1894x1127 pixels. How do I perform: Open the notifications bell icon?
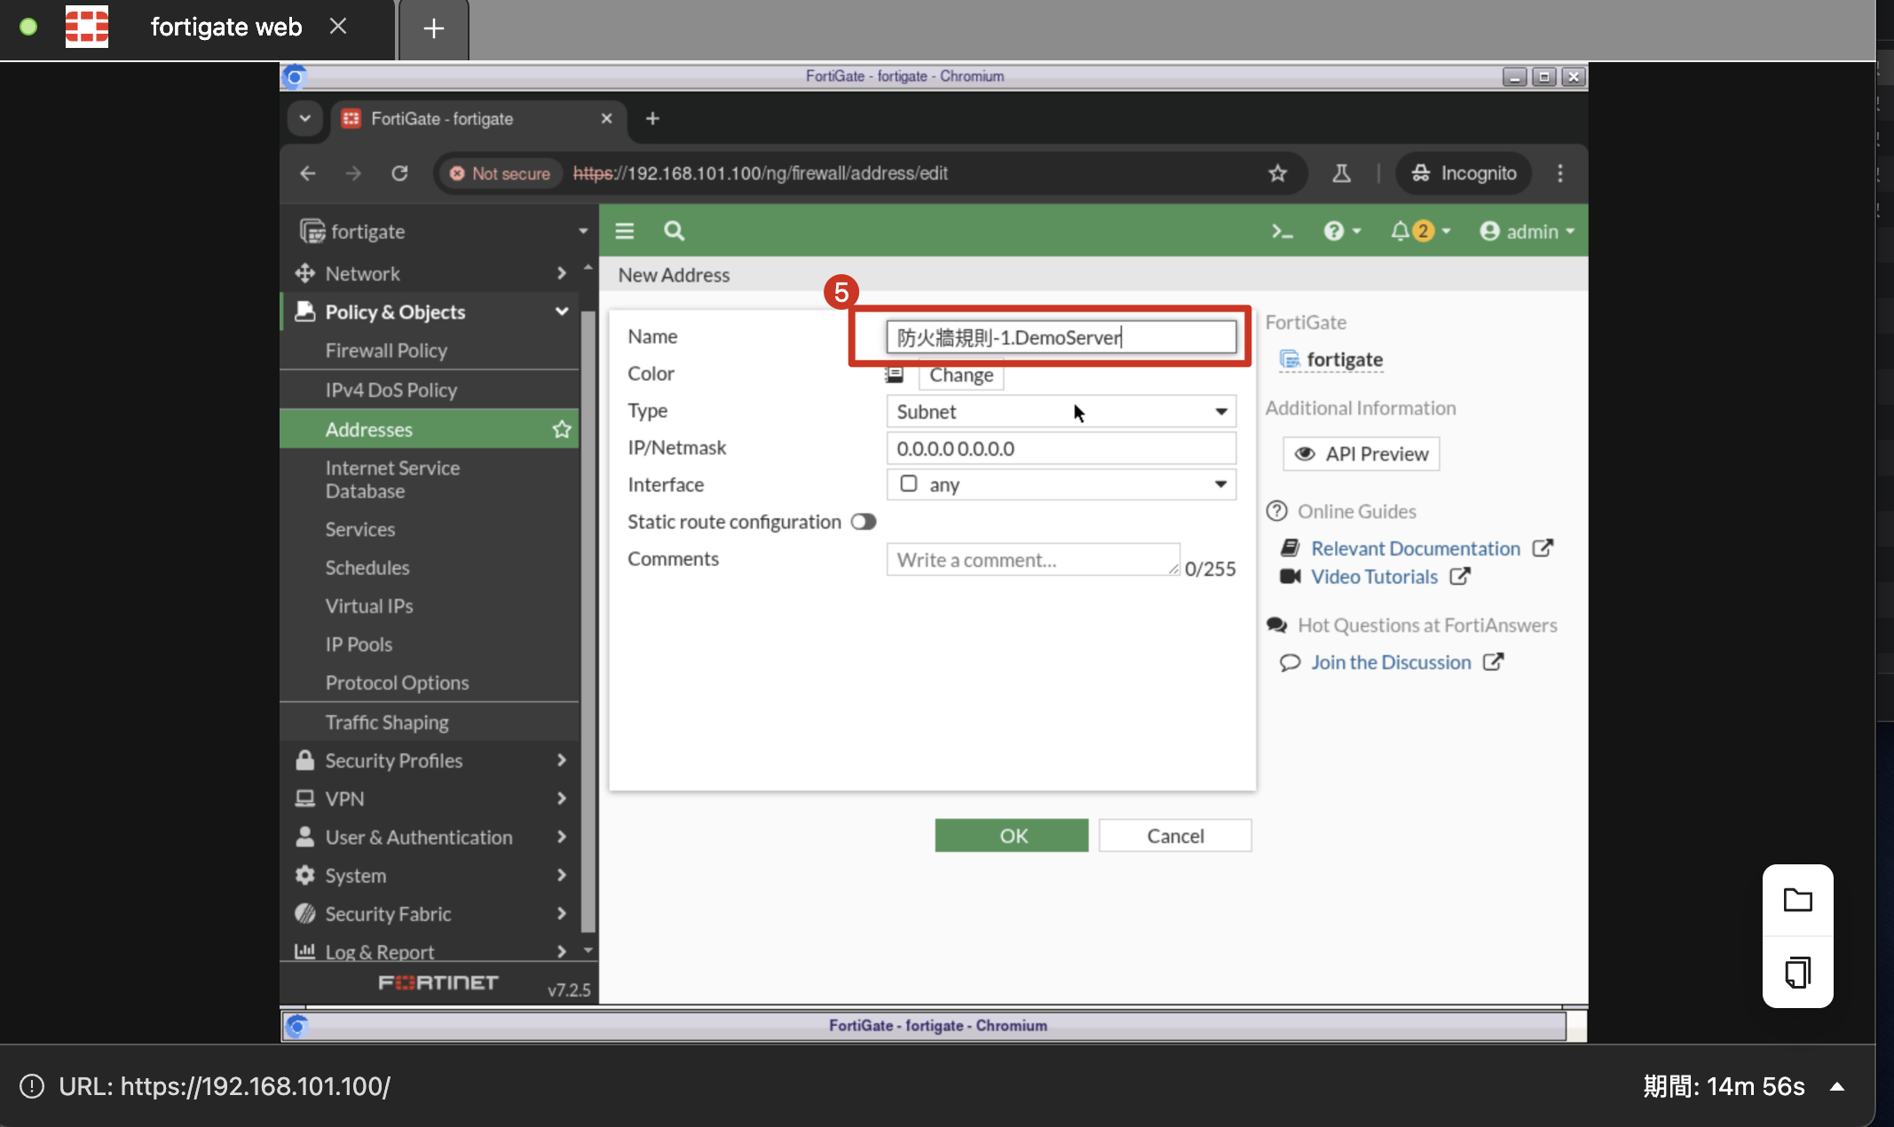tap(1401, 232)
